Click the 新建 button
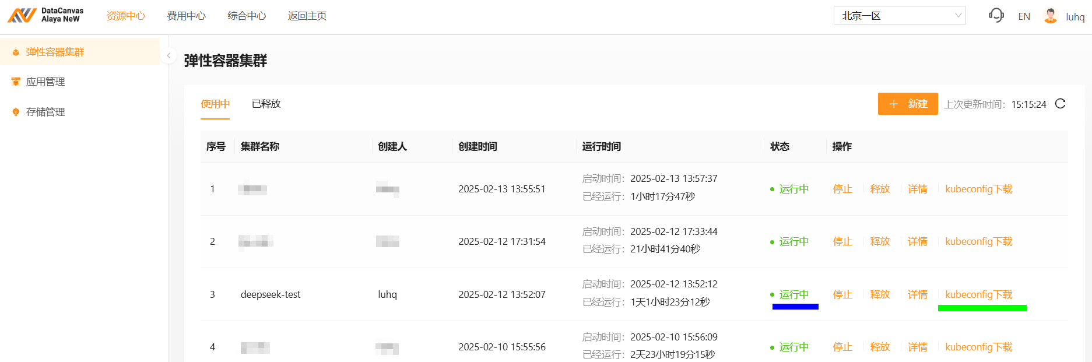This screenshot has height=362, width=1092. click(x=908, y=104)
